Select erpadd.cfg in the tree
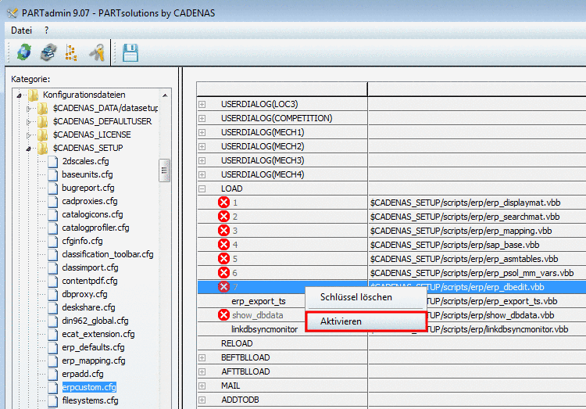The height and width of the screenshot is (409, 586). pos(83,374)
